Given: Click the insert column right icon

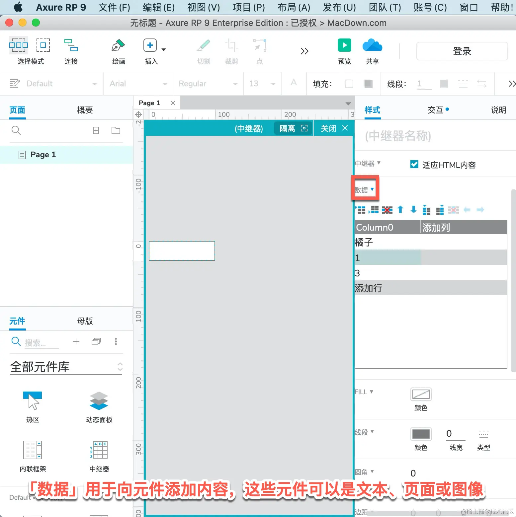Looking at the screenshot, I should [x=440, y=210].
